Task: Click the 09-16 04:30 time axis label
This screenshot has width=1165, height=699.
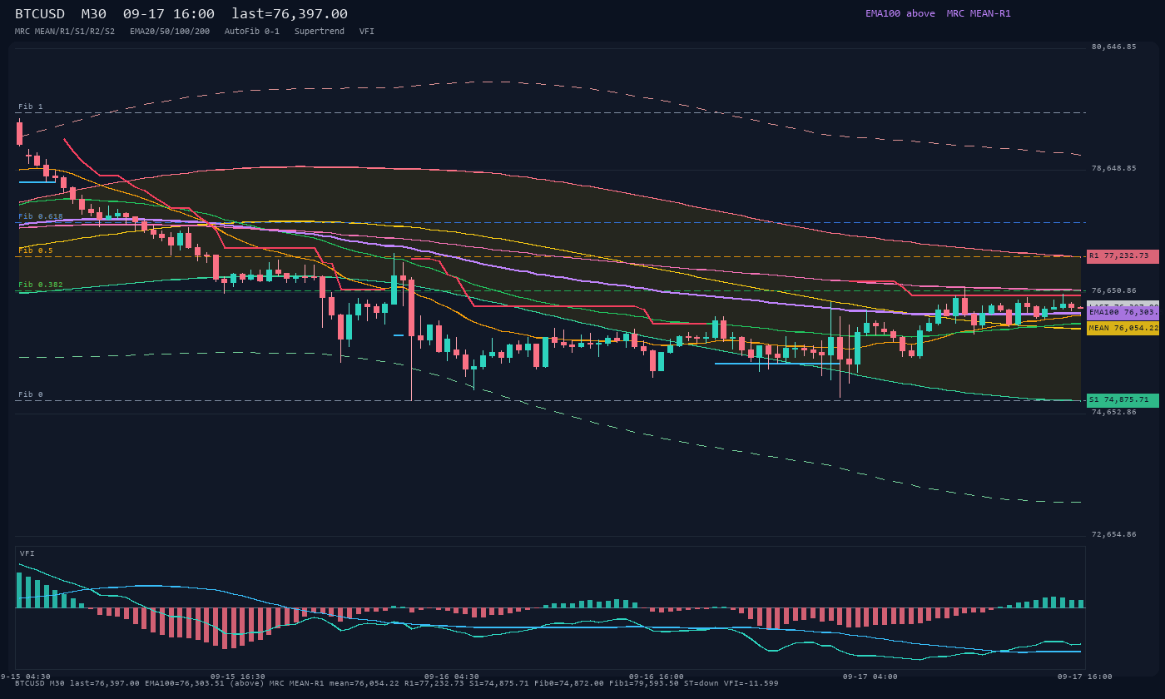Action: [452, 677]
